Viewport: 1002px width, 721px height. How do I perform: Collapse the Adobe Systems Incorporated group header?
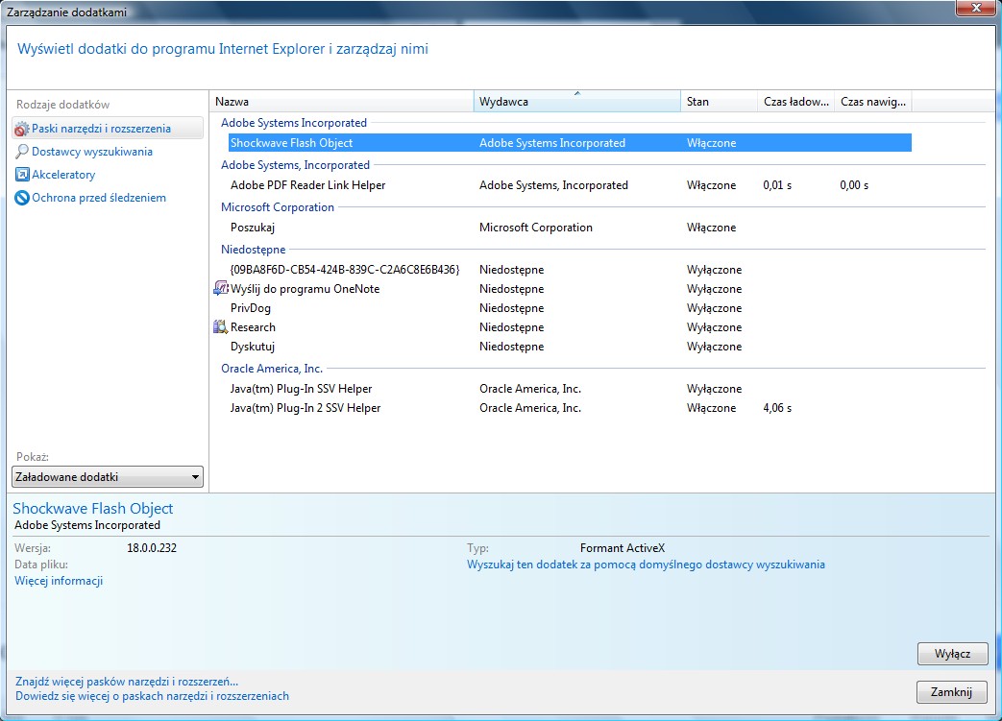point(294,123)
